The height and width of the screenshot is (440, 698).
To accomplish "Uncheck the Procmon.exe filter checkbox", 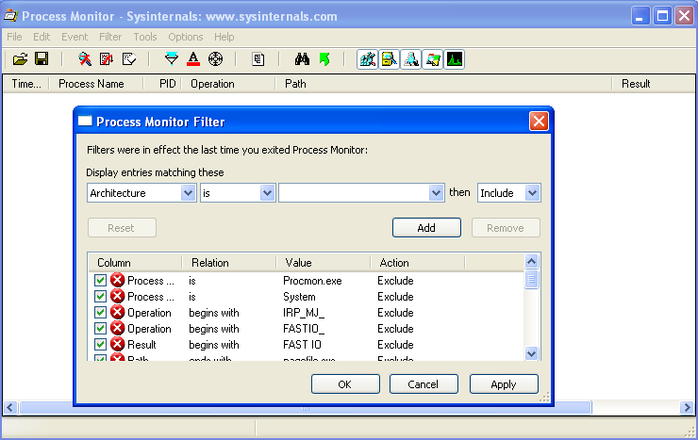I will pyautogui.click(x=100, y=281).
